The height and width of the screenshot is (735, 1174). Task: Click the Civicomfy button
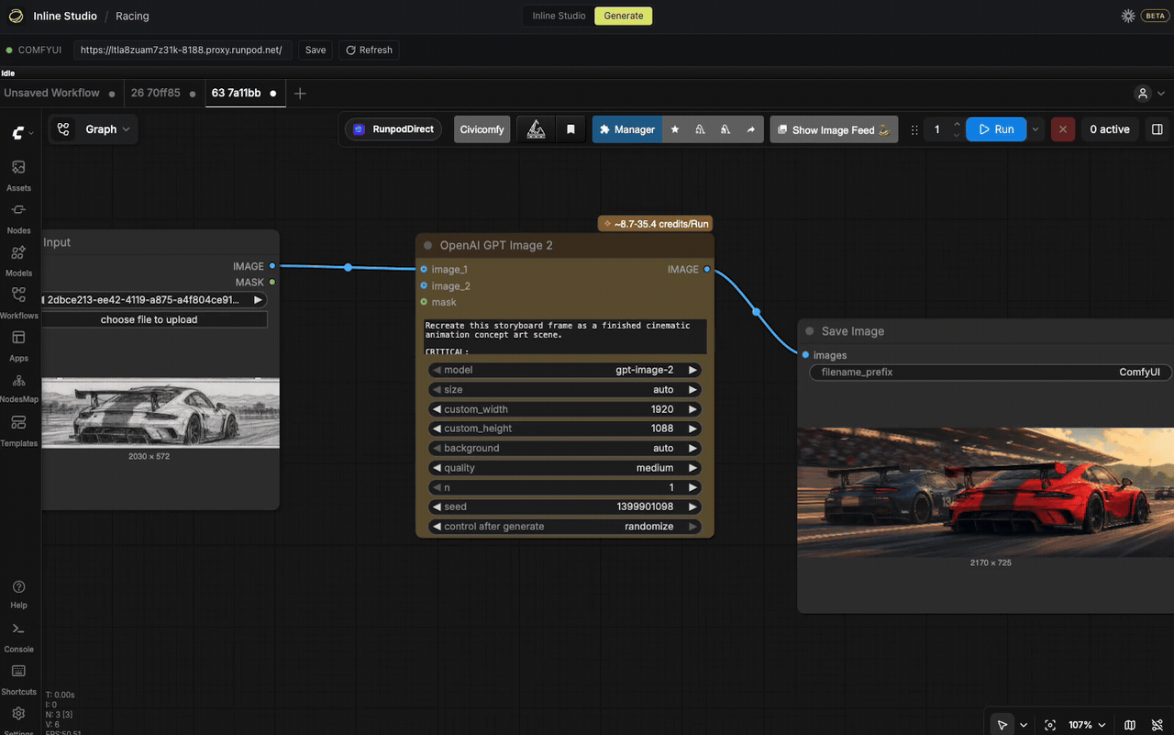click(482, 129)
